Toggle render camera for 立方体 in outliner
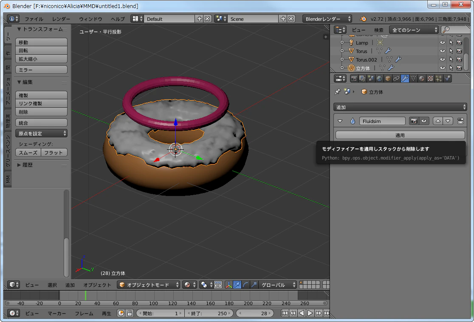Screen dimensions: 474x322 [x=460, y=68]
